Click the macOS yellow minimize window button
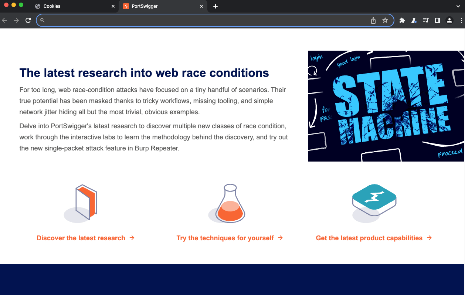The image size is (465, 295). coord(14,5)
